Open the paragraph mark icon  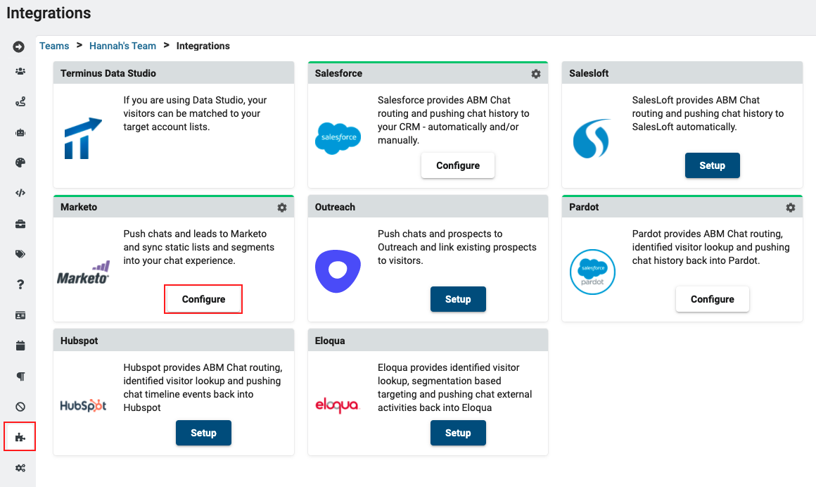(20, 376)
